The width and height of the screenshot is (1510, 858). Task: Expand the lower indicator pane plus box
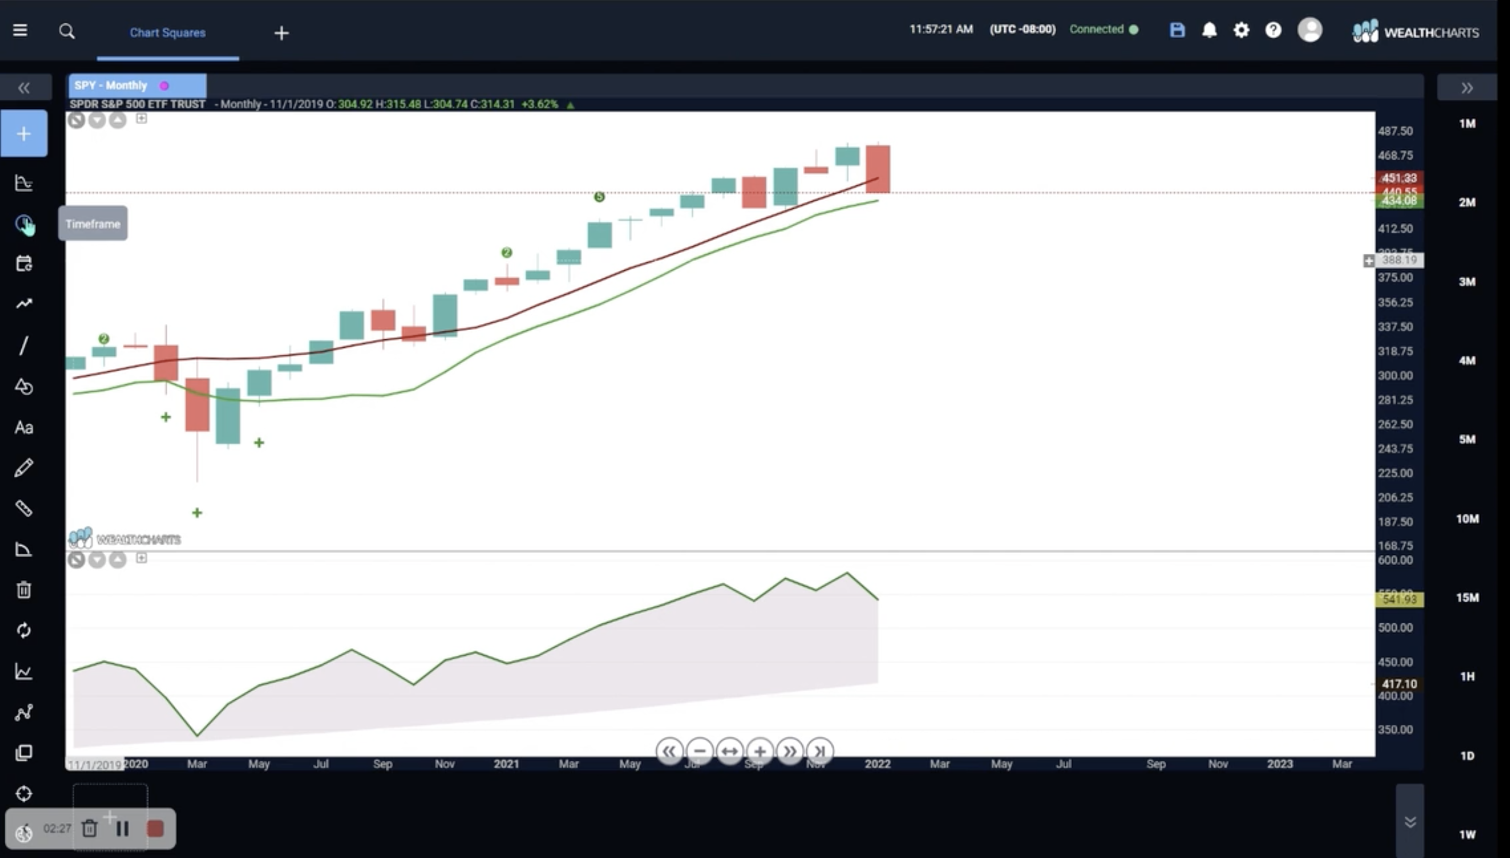pos(141,557)
